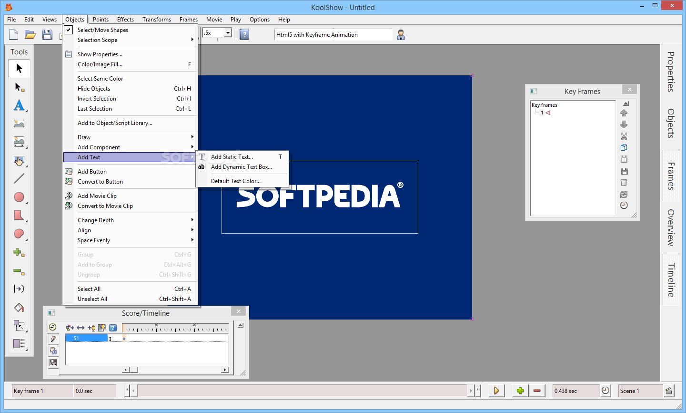The image size is (686, 413).
Task: Save the project with the floppy icon
Action: point(47,34)
